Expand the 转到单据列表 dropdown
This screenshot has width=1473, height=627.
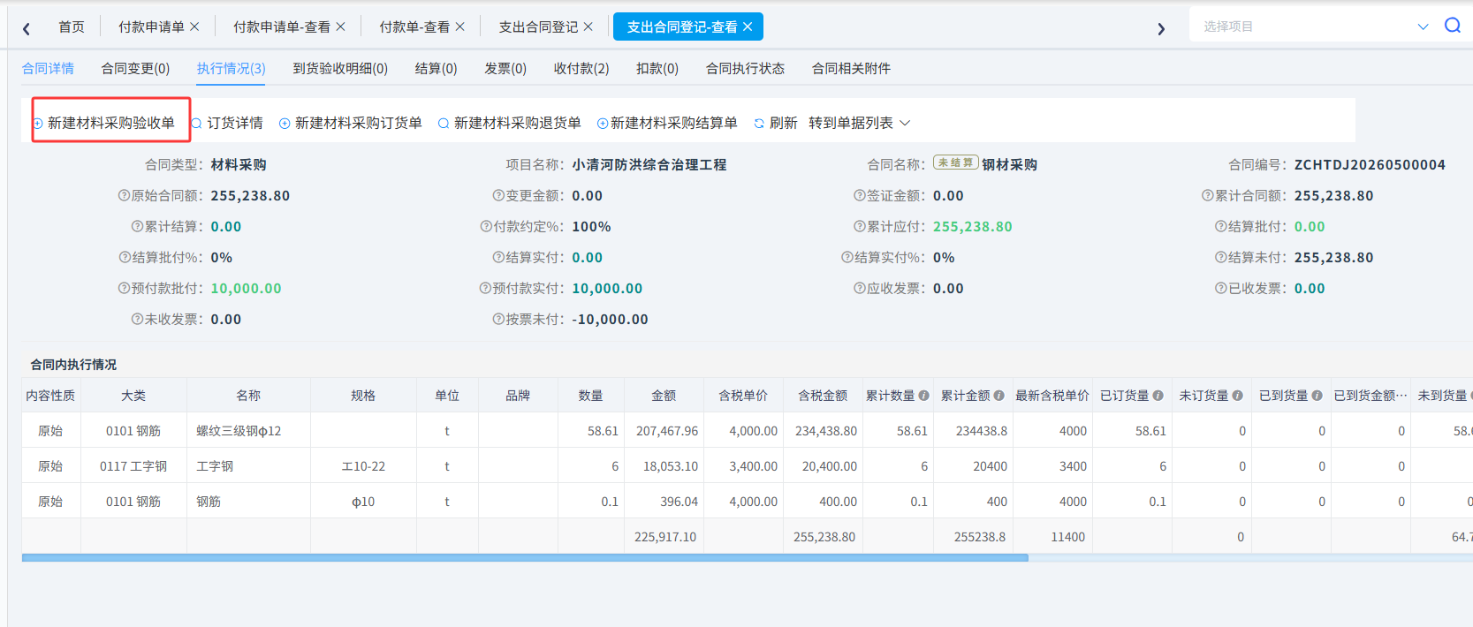tap(859, 123)
